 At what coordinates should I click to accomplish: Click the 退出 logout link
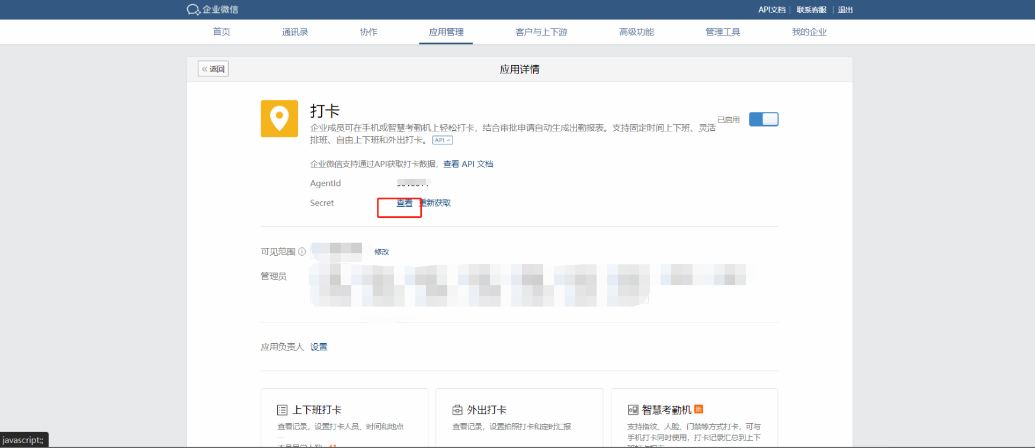tap(845, 9)
